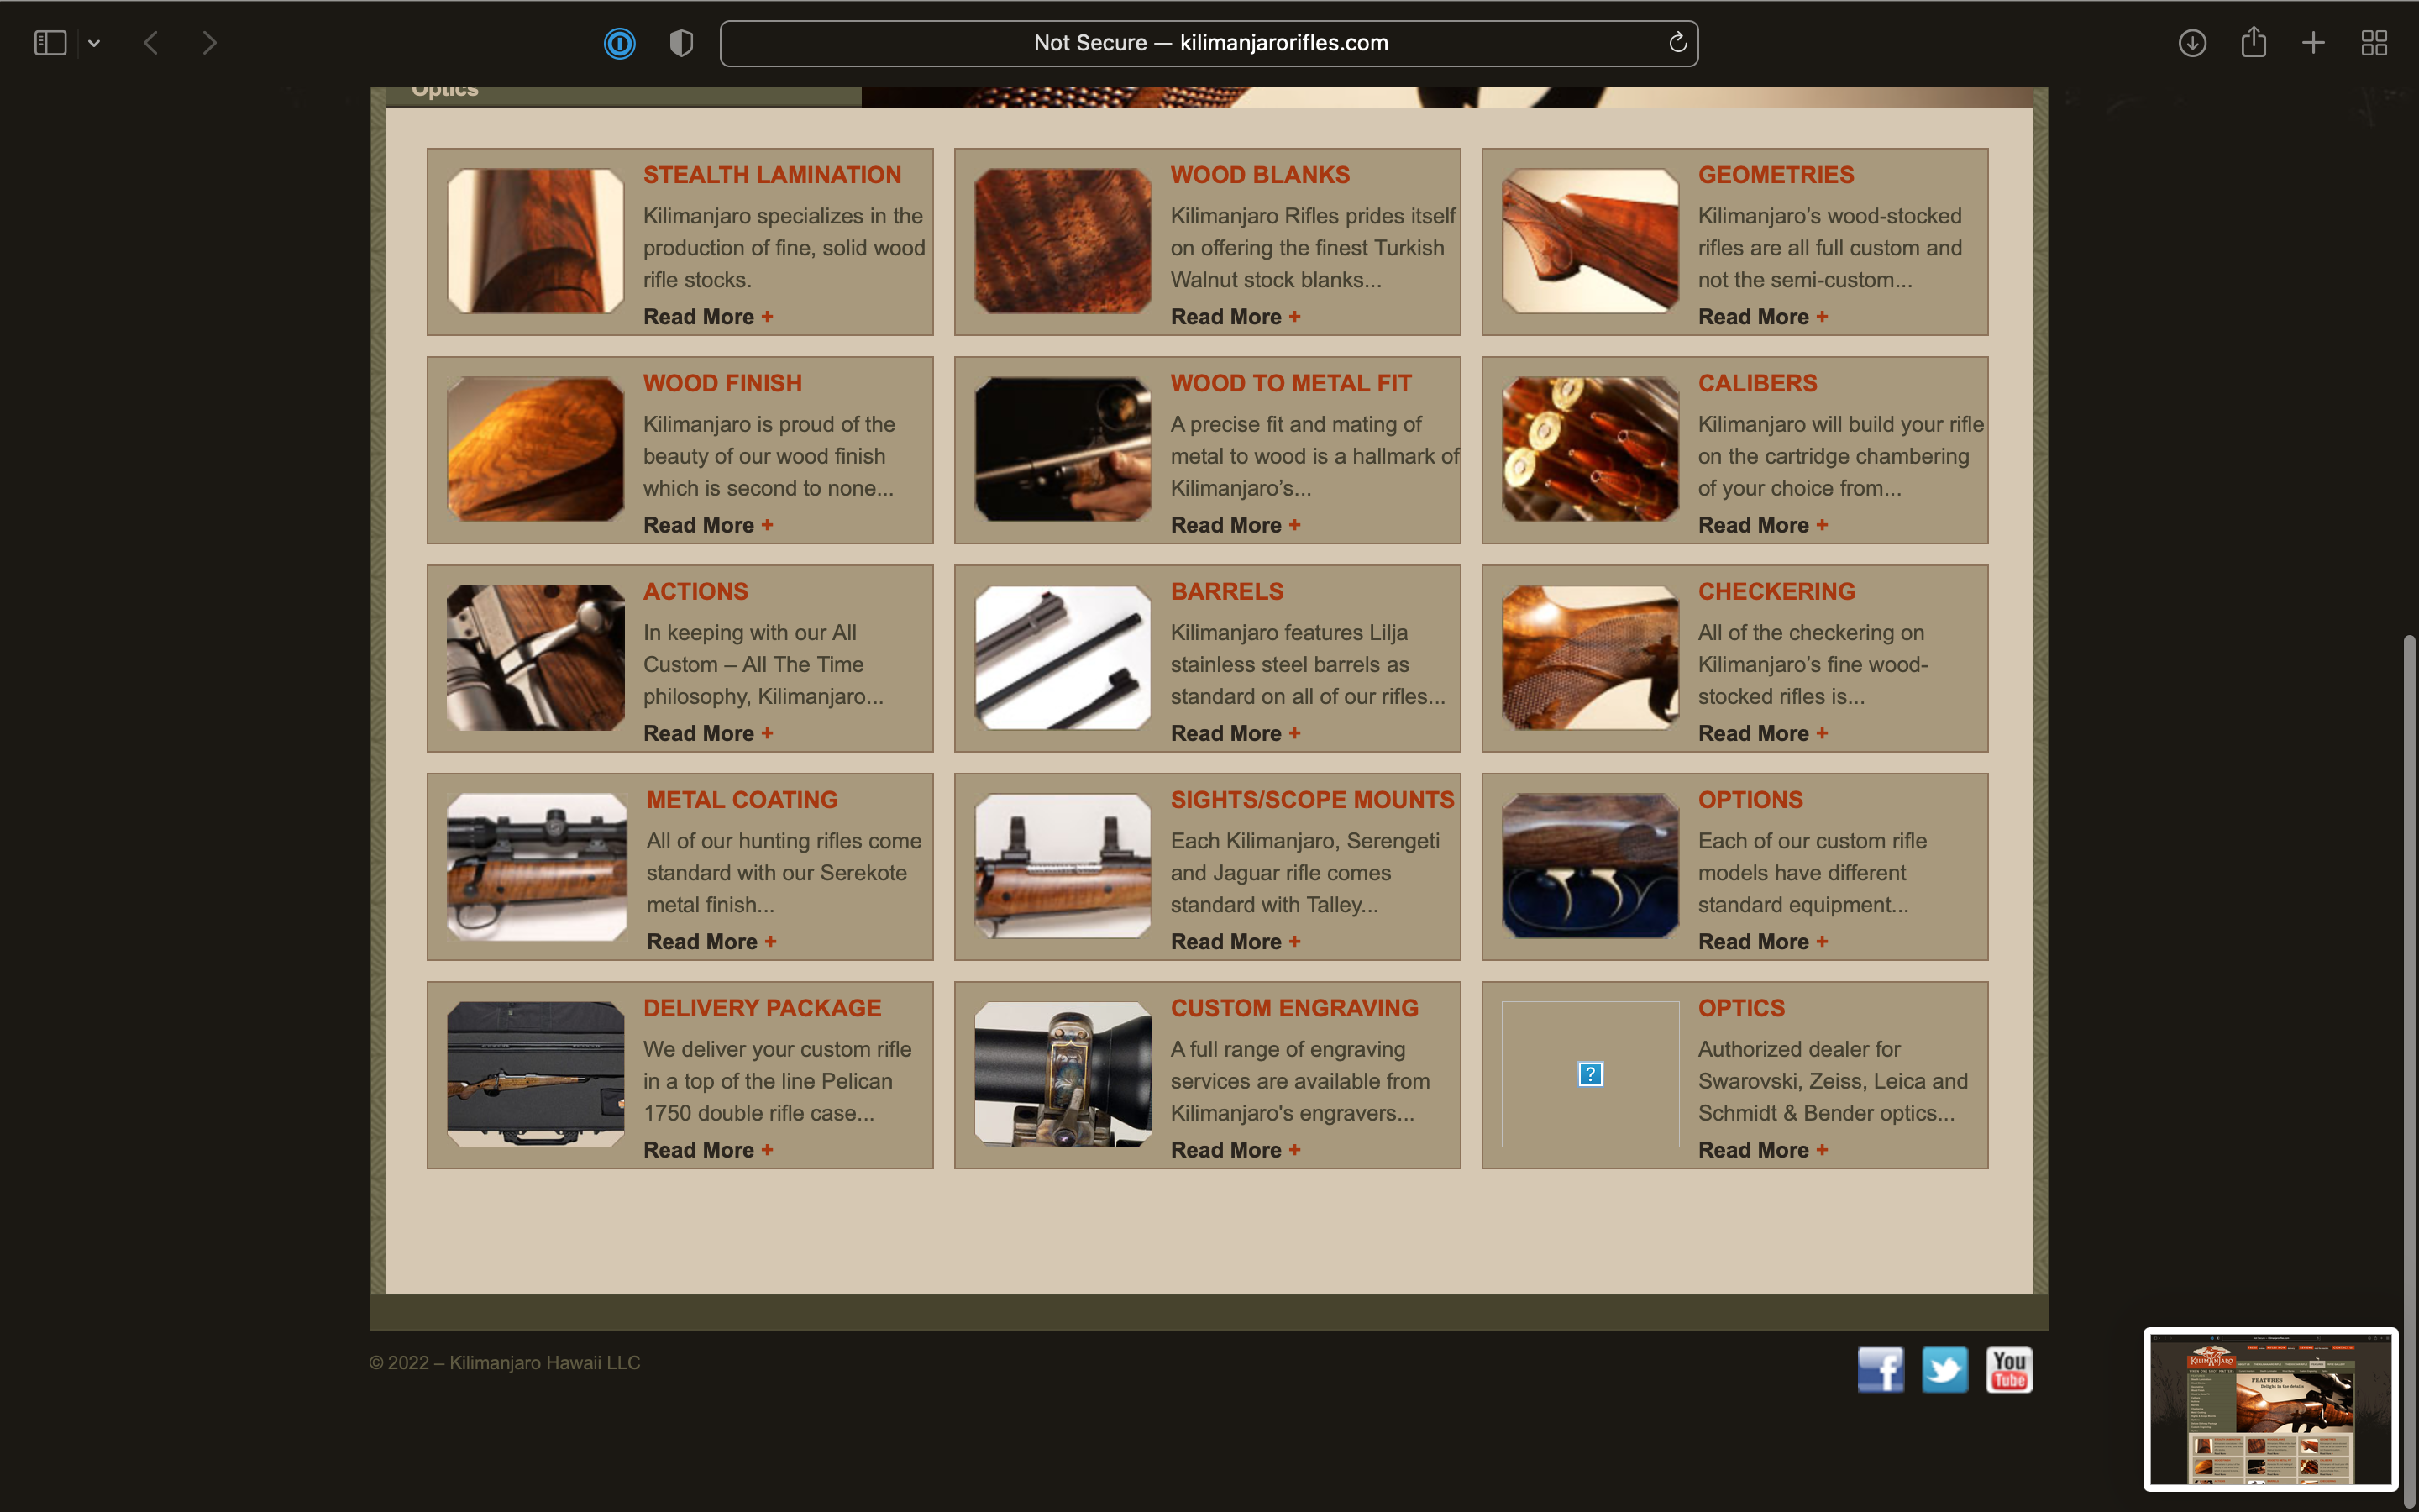Click Read More under Sights/Scope Mounts
This screenshot has width=2419, height=1512.
tap(1236, 942)
